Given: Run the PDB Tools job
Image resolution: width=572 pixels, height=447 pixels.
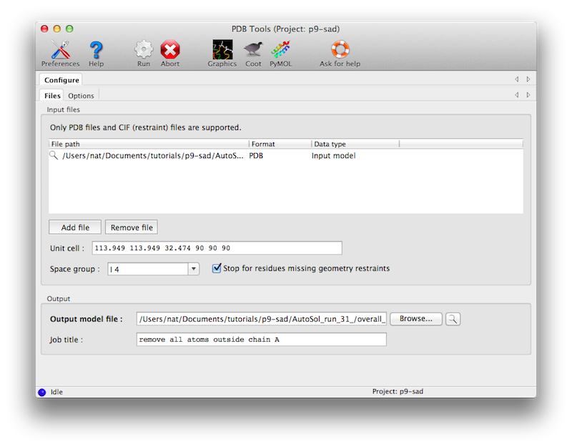Looking at the screenshot, I should pos(142,49).
